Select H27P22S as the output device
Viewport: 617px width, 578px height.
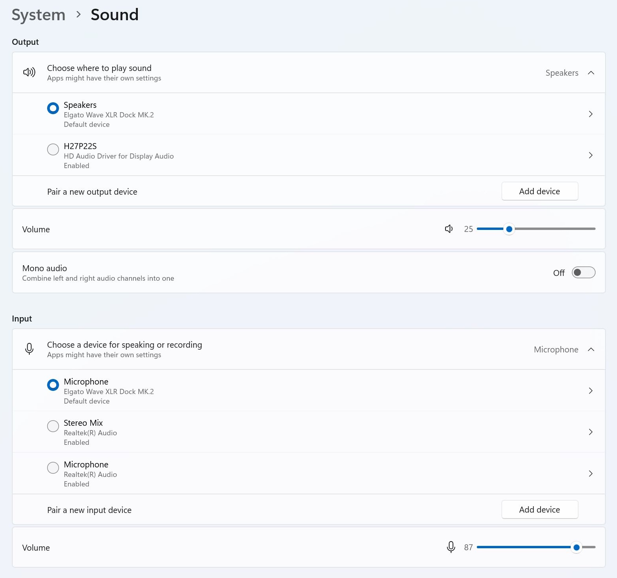pyautogui.click(x=53, y=149)
